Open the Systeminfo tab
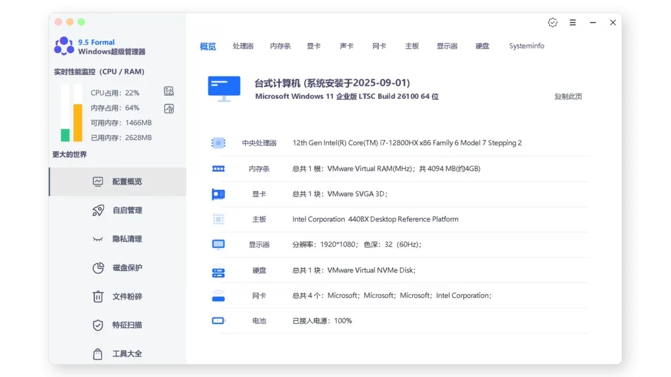The height and width of the screenshot is (377, 671). pos(526,46)
